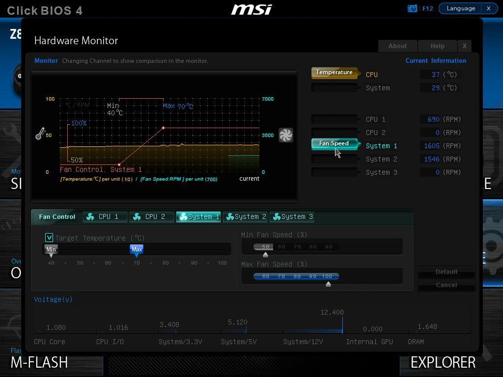This screenshot has width=503, height=377.
Task: Click the CPU I/O voltage value 1.016
Action: coord(118,327)
